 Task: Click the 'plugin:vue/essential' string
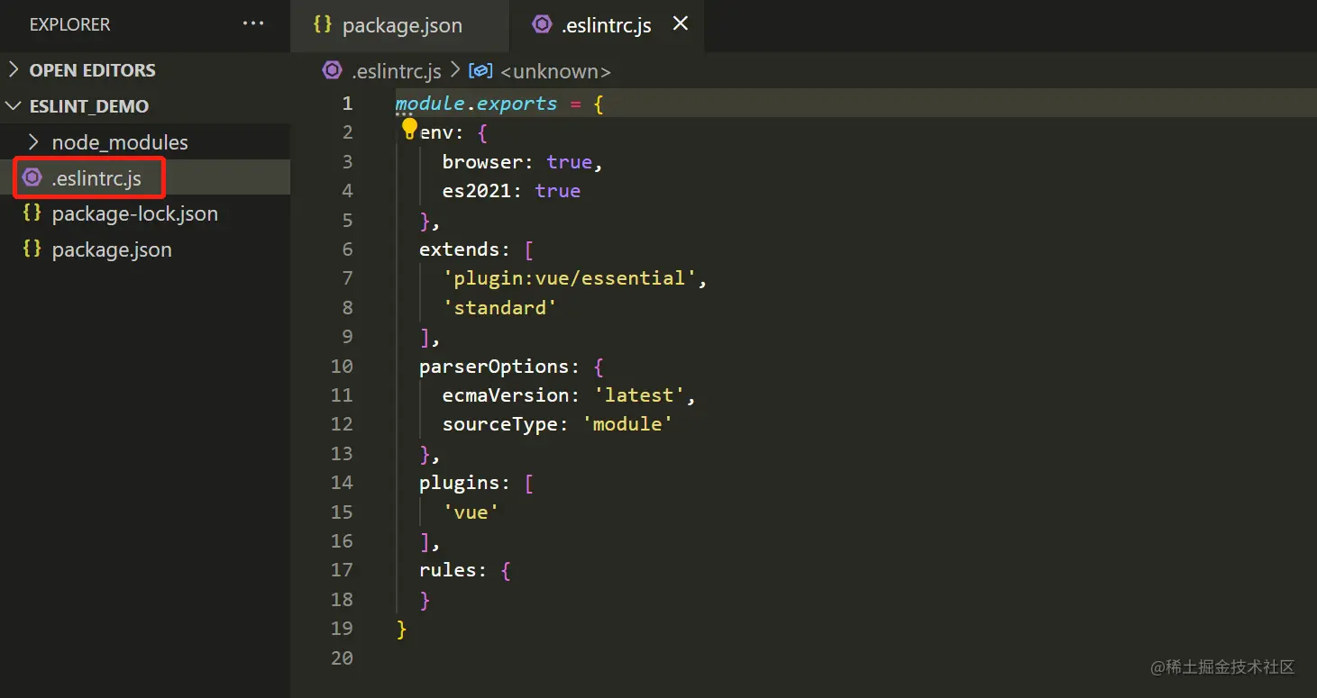tap(570, 278)
